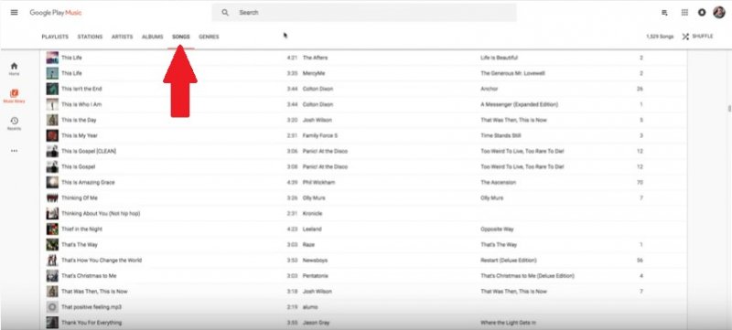Switch to the Albums tab
Screen dimensions: 732x330
coord(152,37)
